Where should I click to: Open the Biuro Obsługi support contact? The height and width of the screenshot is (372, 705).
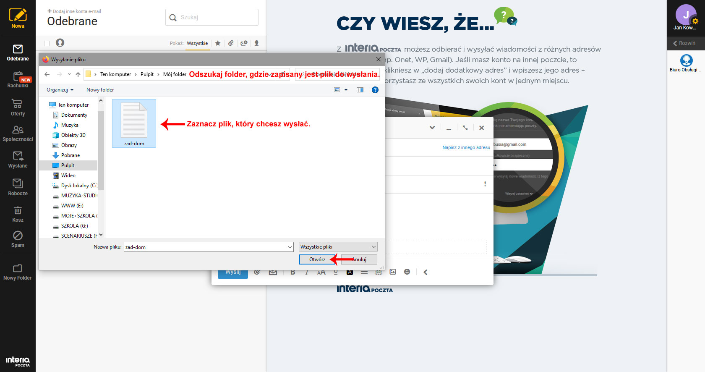(x=686, y=63)
